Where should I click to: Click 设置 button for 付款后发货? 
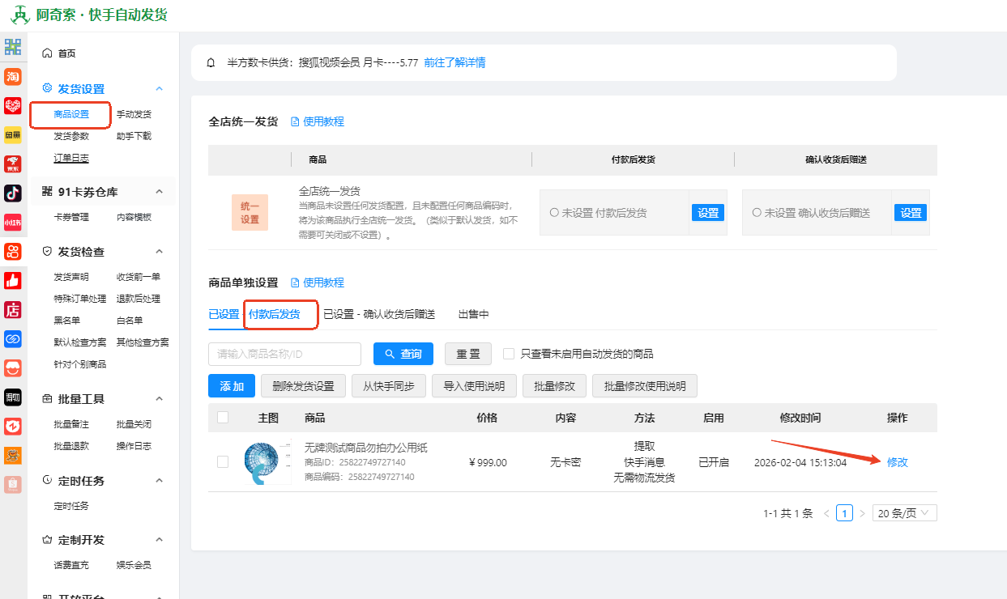[708, 213]
